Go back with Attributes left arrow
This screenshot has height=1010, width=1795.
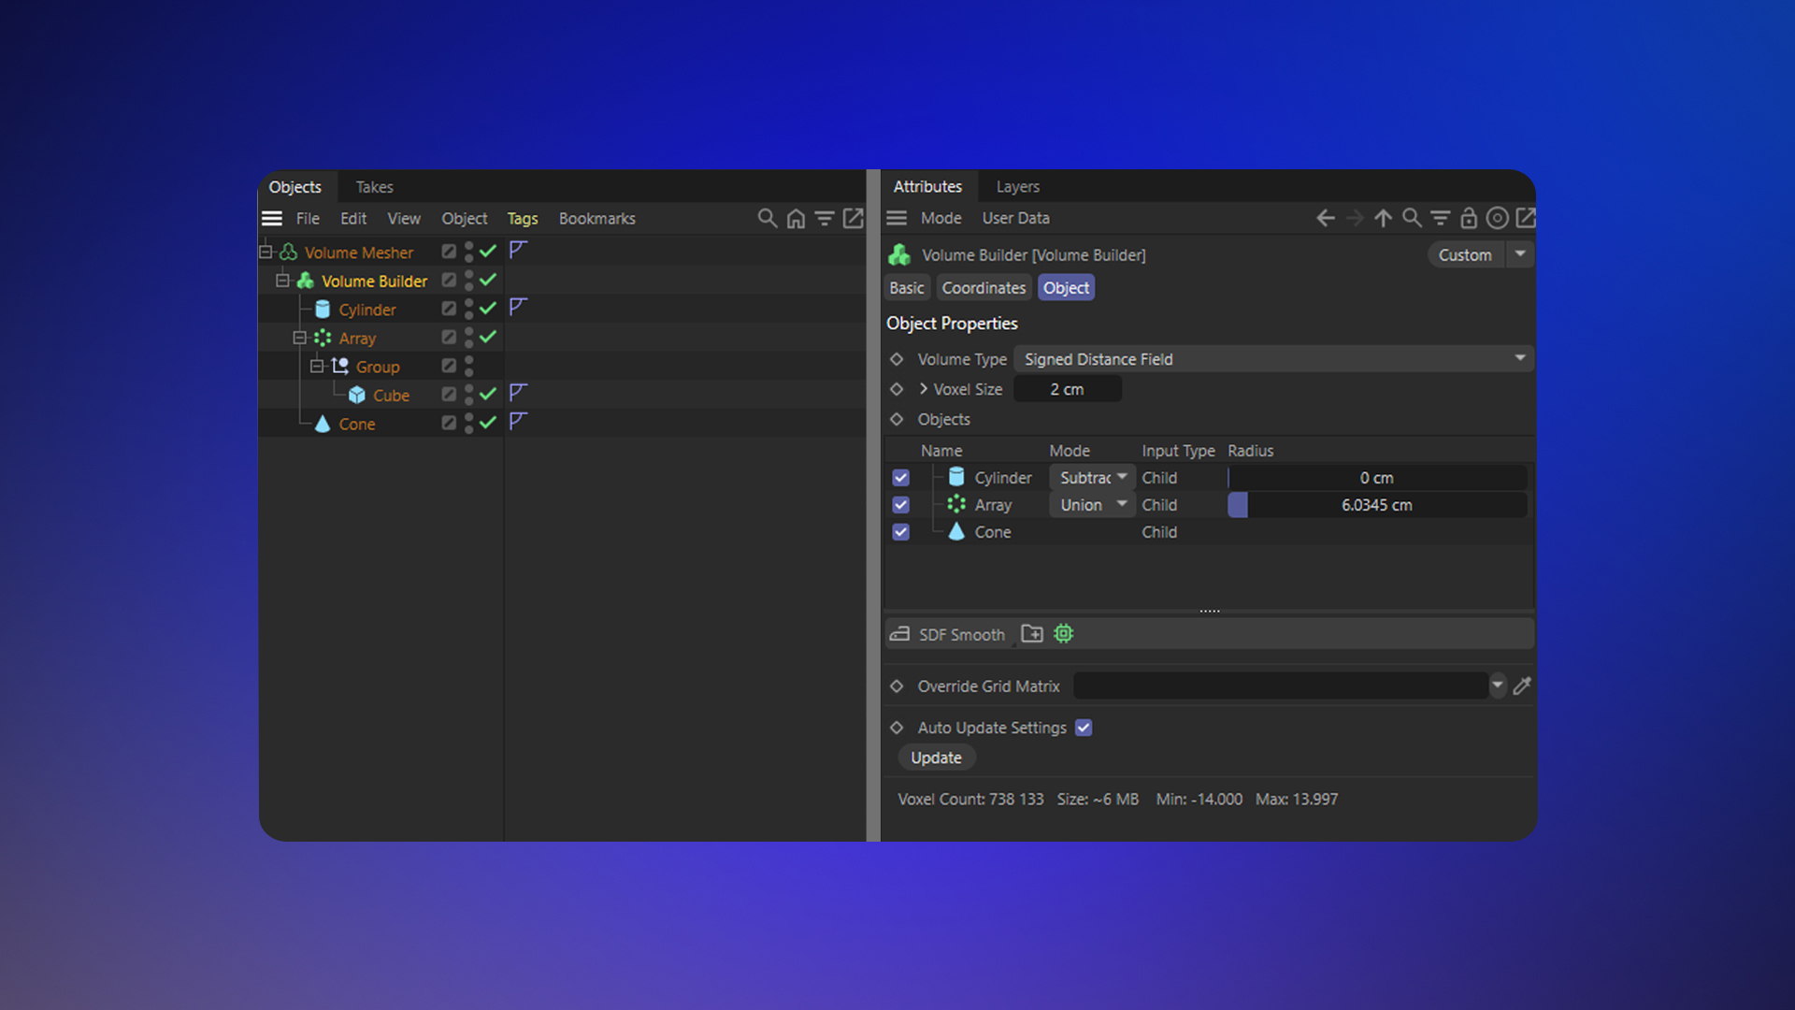[x=1326, y=218]
